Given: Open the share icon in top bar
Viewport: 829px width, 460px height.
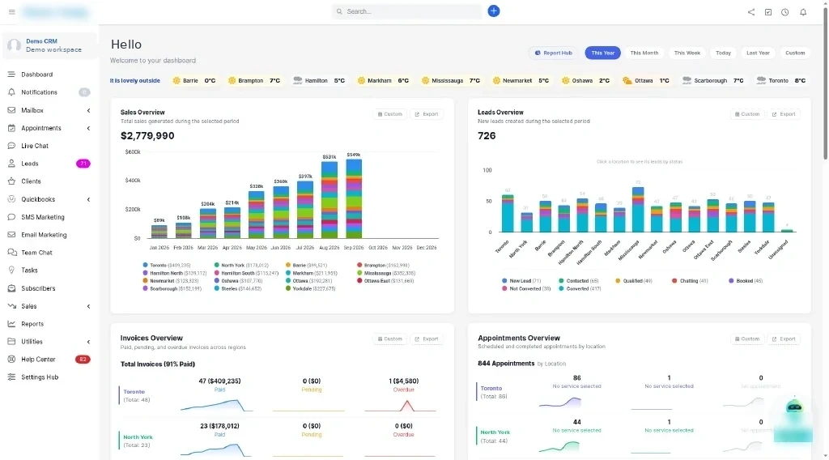Looking at the screenshot, I should click(750, 11).
